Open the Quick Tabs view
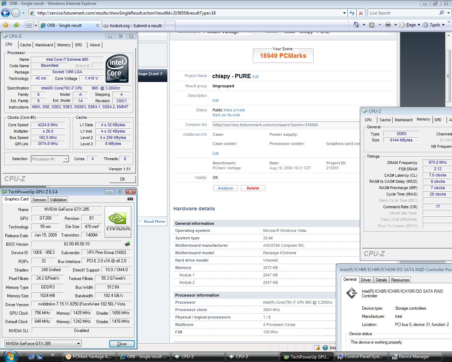 pos(29,25)
